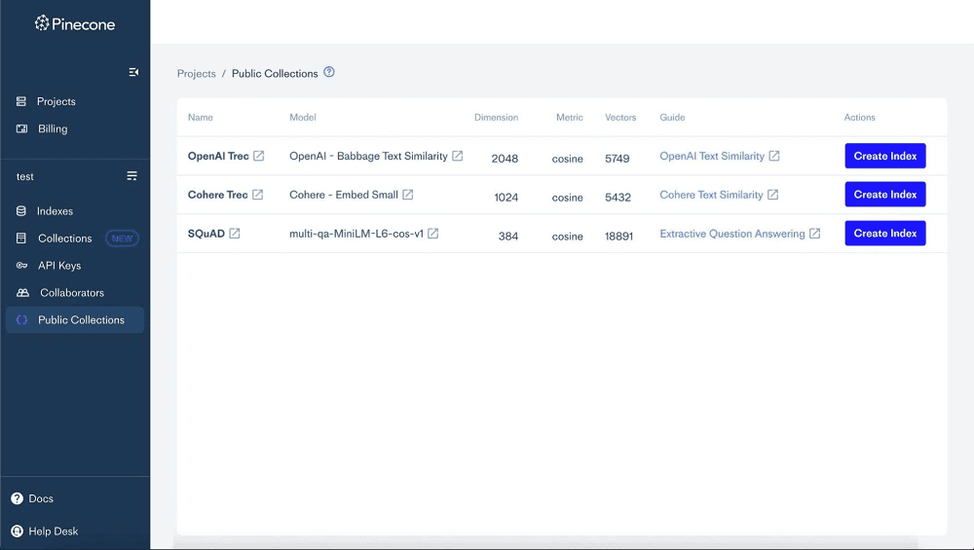Screen dimensions: 974x550
Task: Go to Projects in the sidebar
Action: 56,101
